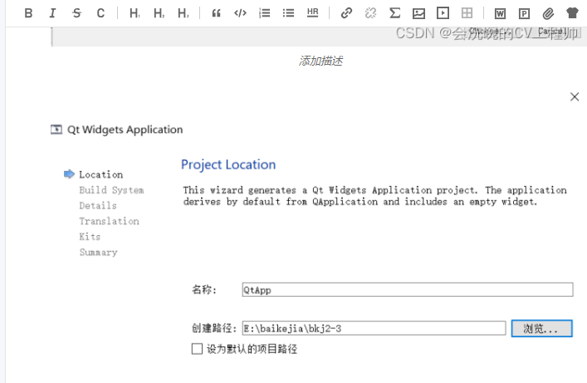
Task: Select the Summary wizard step
Action: click(99, 253)
